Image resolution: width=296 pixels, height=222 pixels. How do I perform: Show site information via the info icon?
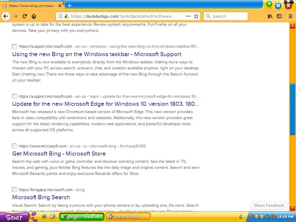(61, 16)
